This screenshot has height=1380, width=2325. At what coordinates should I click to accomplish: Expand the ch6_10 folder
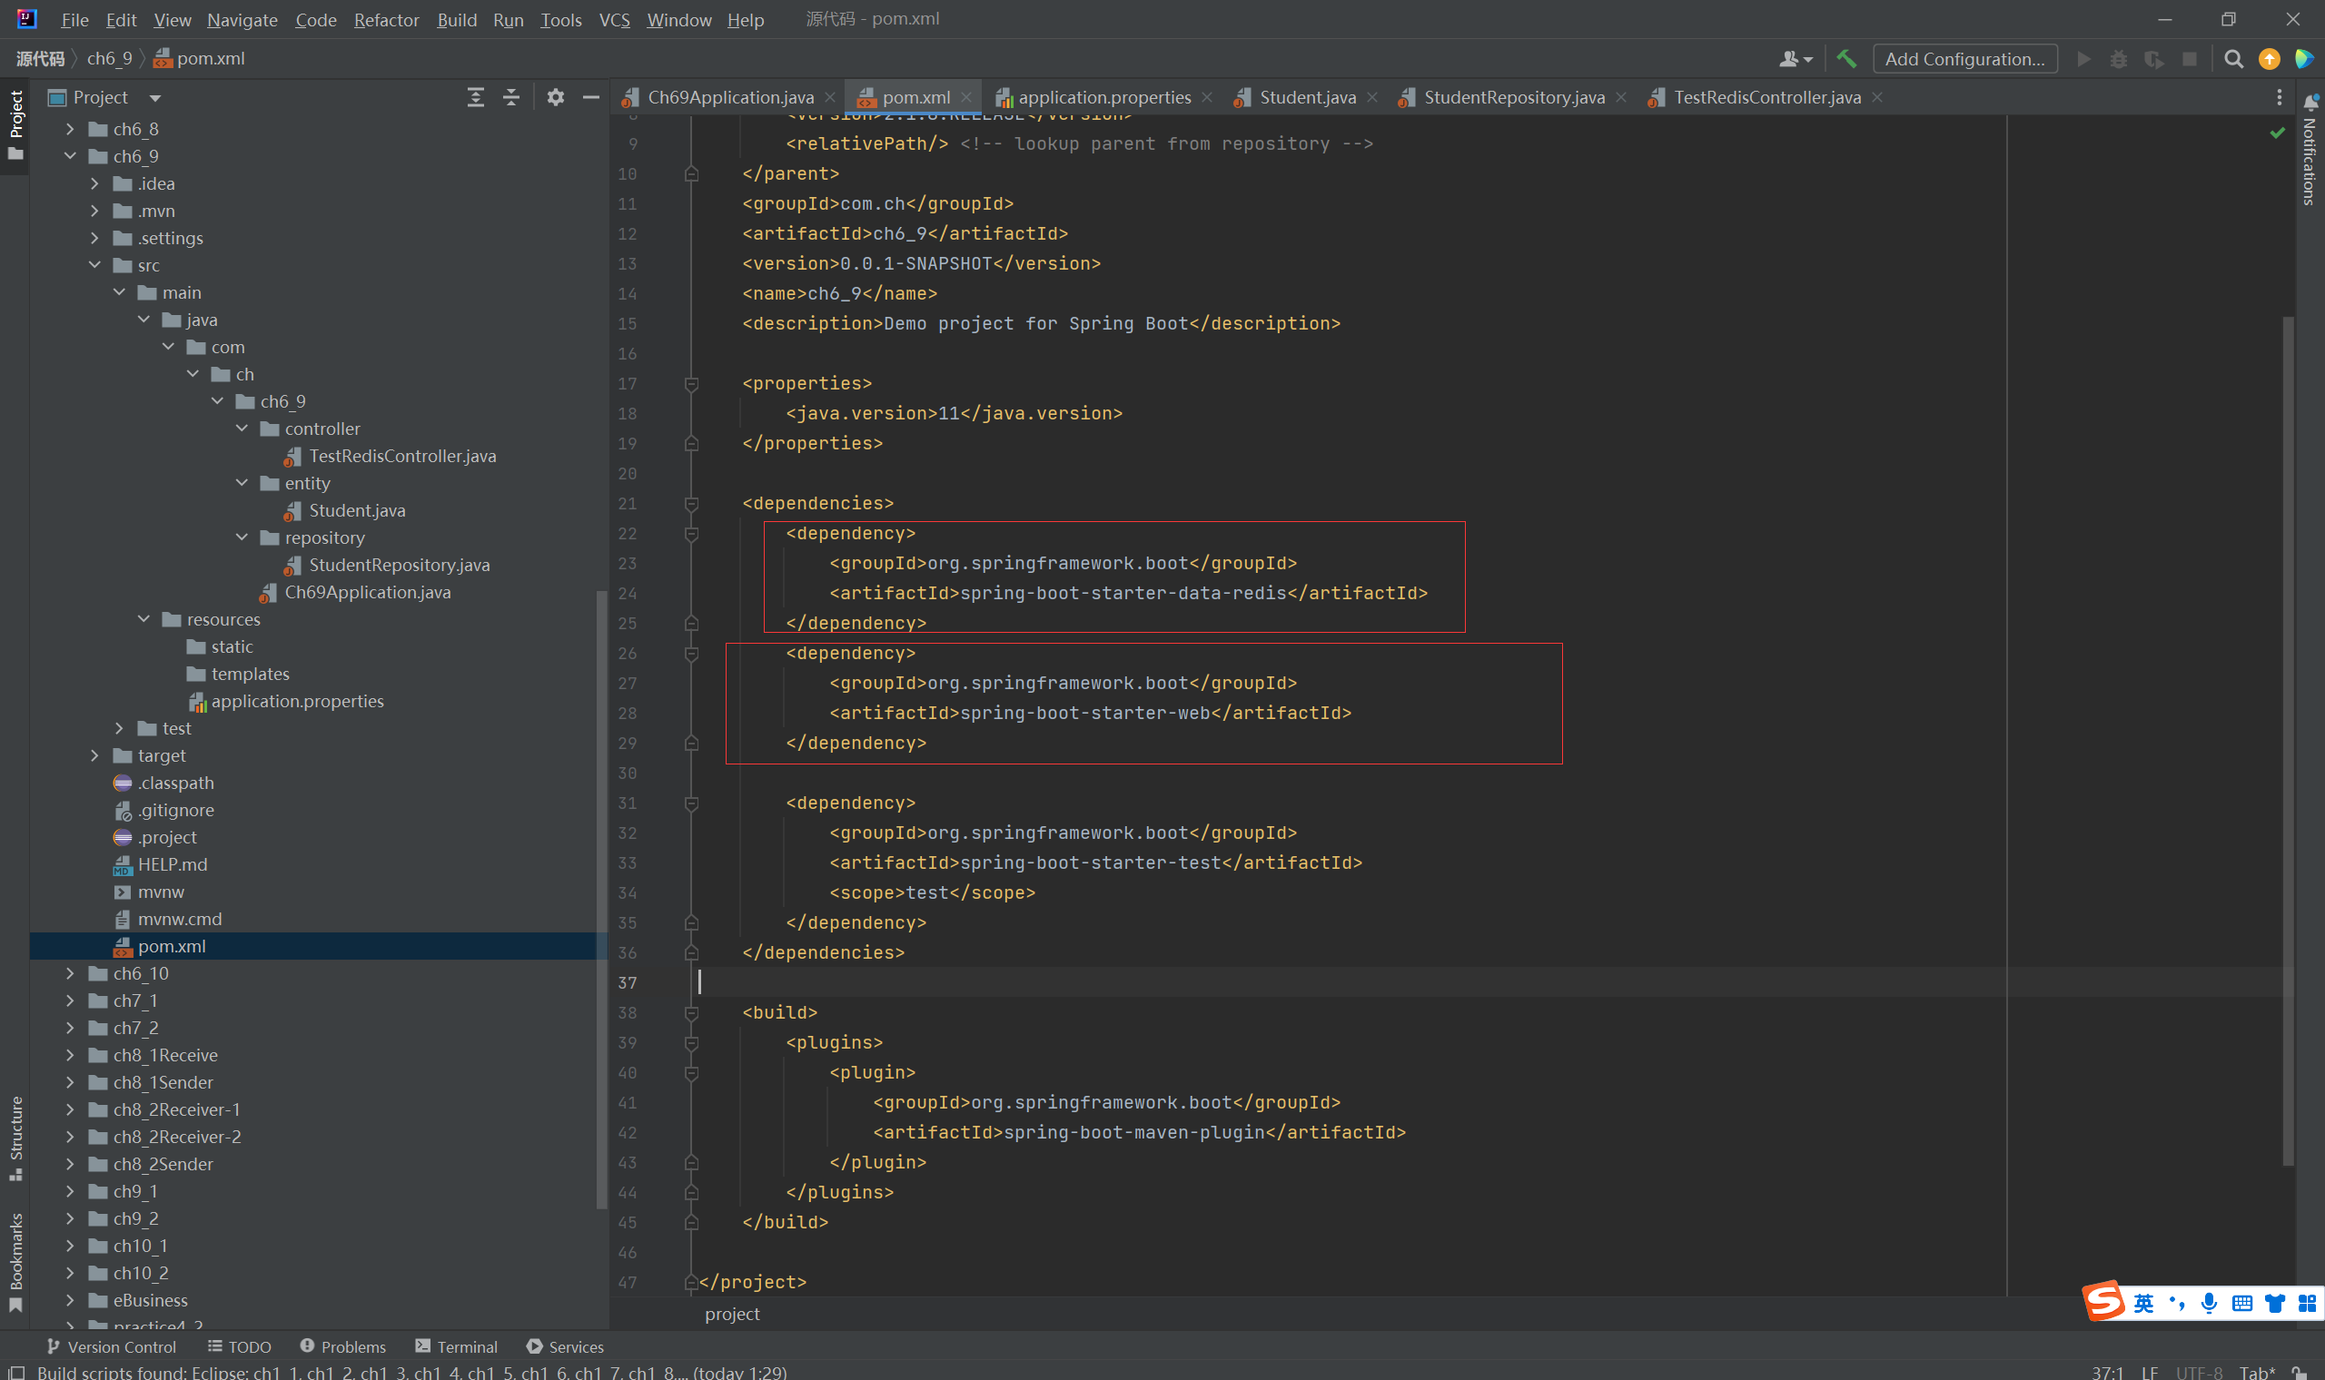click(x=71, y=973)
